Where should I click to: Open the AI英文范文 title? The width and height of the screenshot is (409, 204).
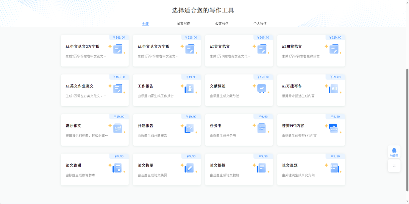click(220, 47)
